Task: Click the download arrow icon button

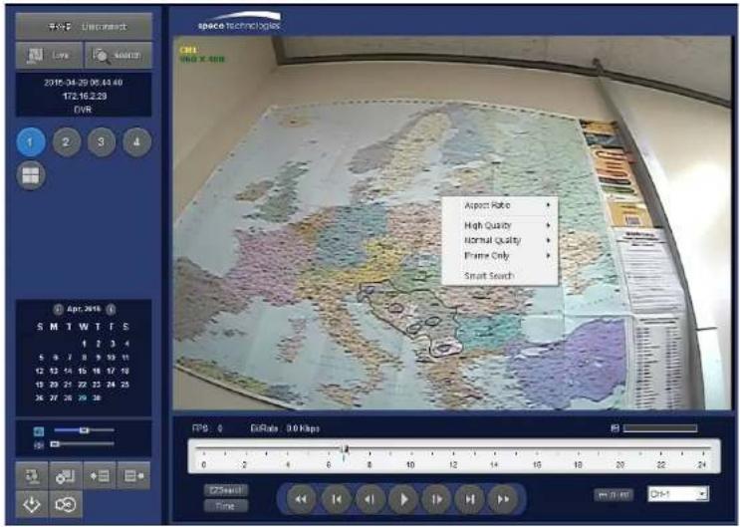Action: [x=32, y=504]
